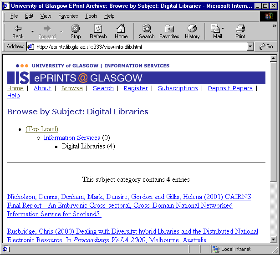Click the Local intranet zone icon
280x255 pixels.
coord(215,249)
